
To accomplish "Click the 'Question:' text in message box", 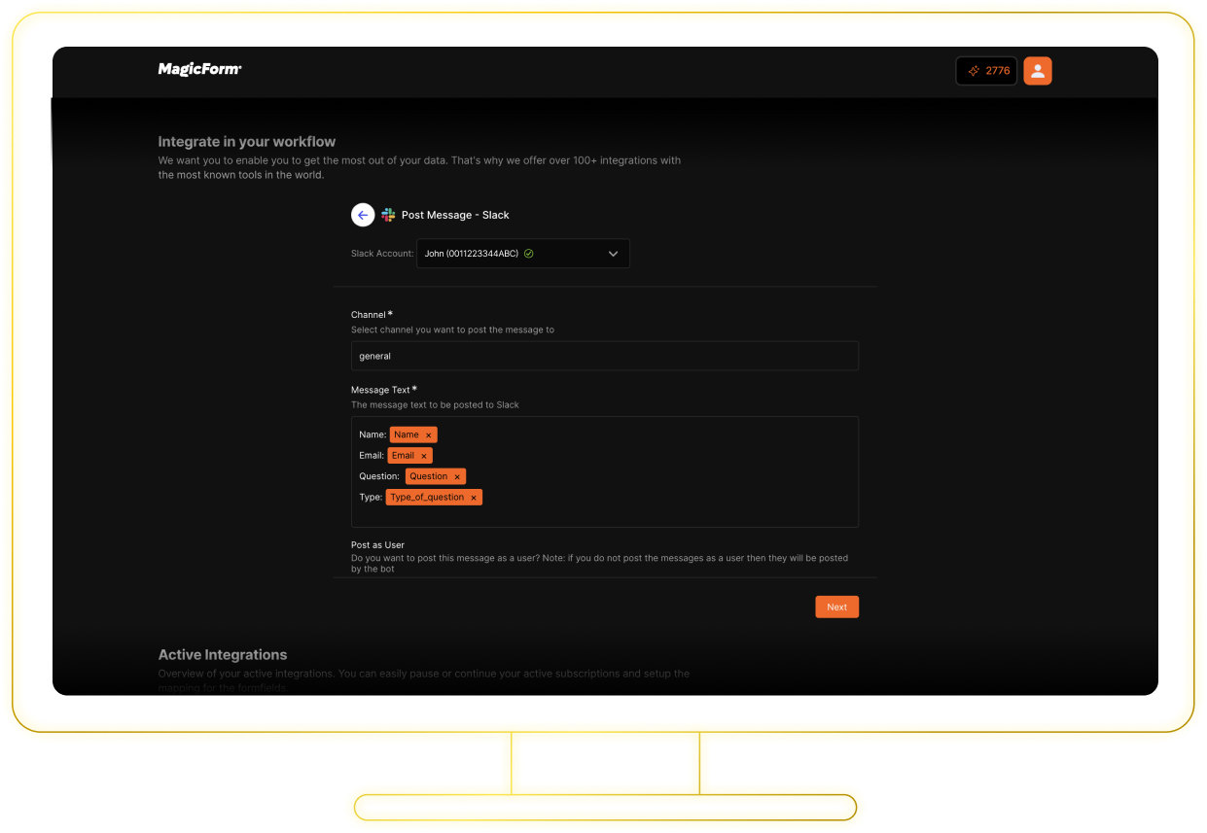I will (x=379, y=476).
